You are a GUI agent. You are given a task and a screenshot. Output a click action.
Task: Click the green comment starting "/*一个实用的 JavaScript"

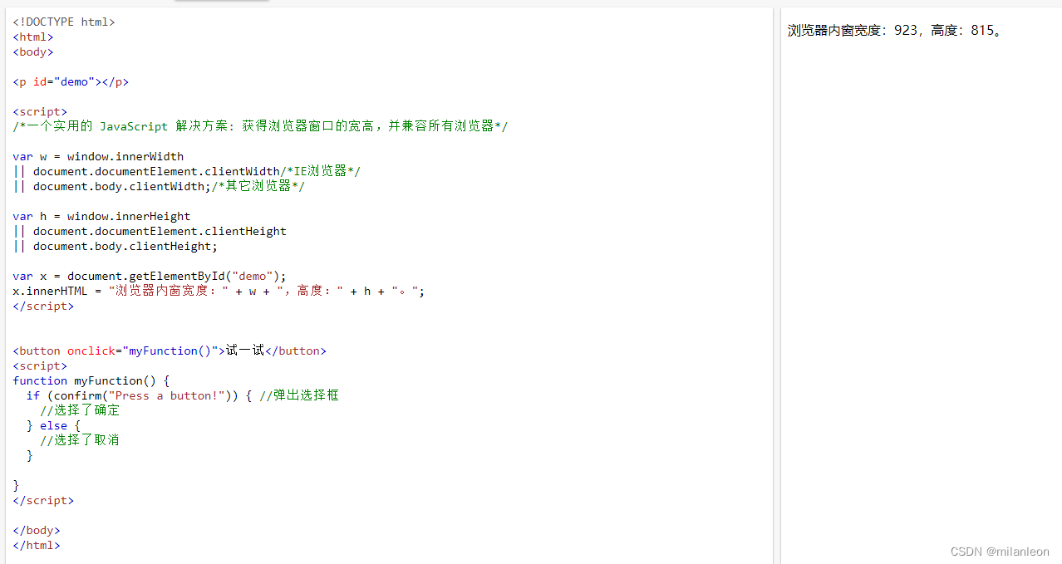[x=260, y=126]
